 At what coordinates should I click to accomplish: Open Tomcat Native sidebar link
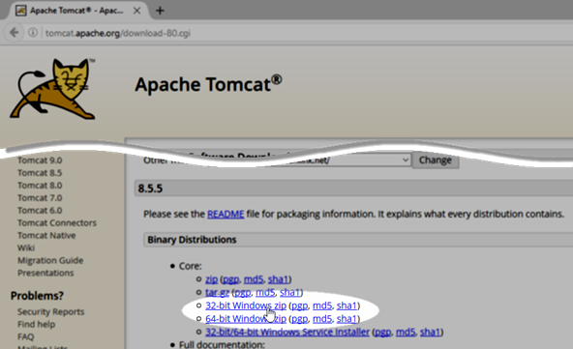pyautogui.click(x=46, y=236)
